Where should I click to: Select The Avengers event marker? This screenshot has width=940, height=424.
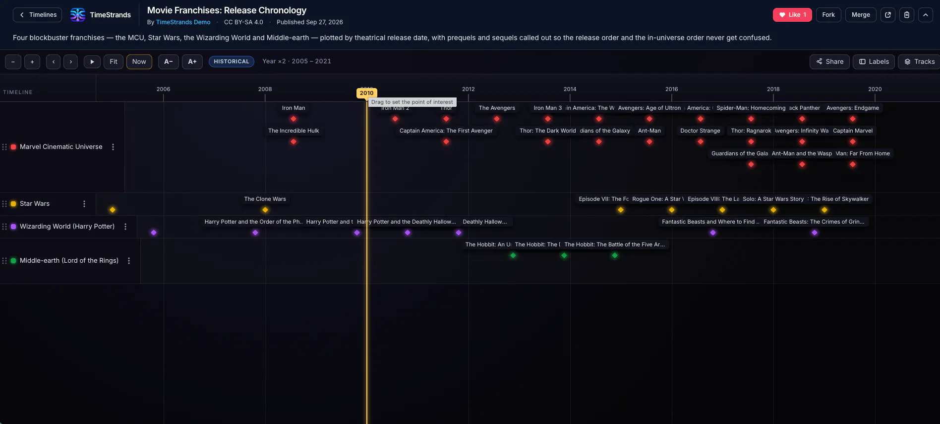pos(497,119)
